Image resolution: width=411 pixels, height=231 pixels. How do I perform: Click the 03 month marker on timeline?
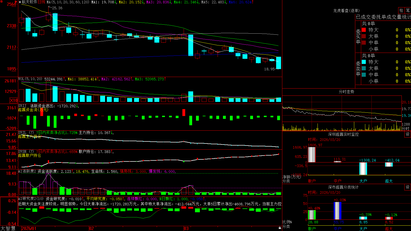click(x=186, y=228)
